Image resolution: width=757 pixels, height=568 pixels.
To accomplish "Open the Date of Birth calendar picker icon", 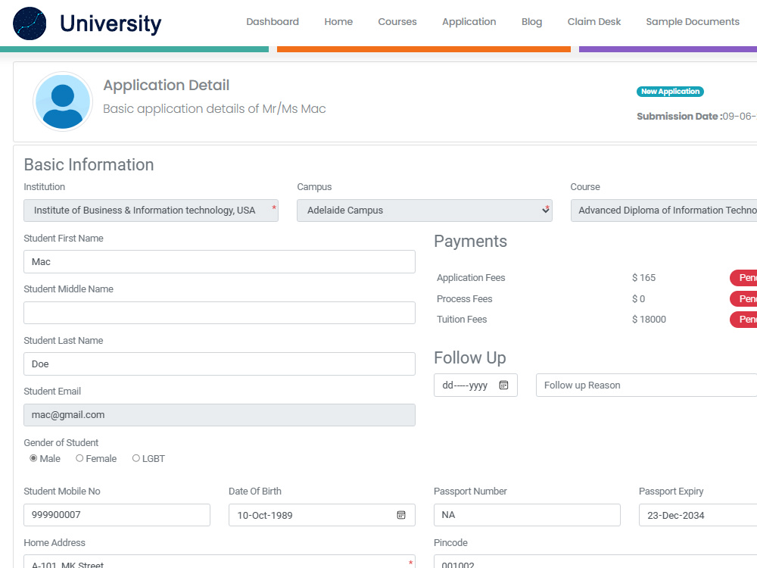I will point(401,515).
